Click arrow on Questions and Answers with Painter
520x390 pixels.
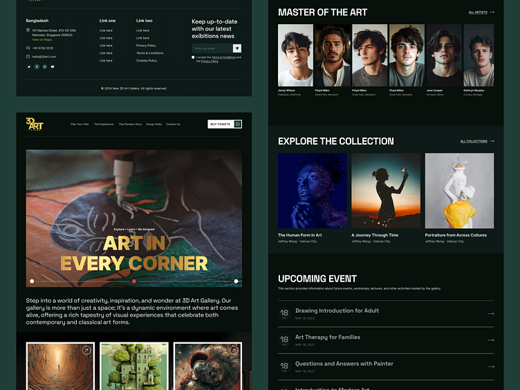(491, 366)
